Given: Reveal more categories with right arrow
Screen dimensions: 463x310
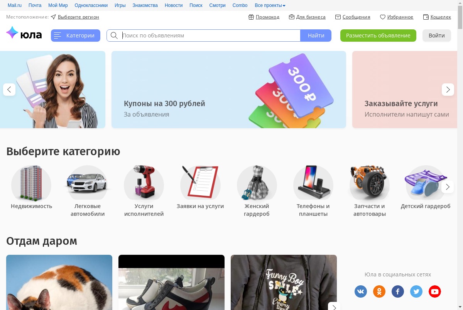Looking at the screenshot, I should (x=448, y=187).
